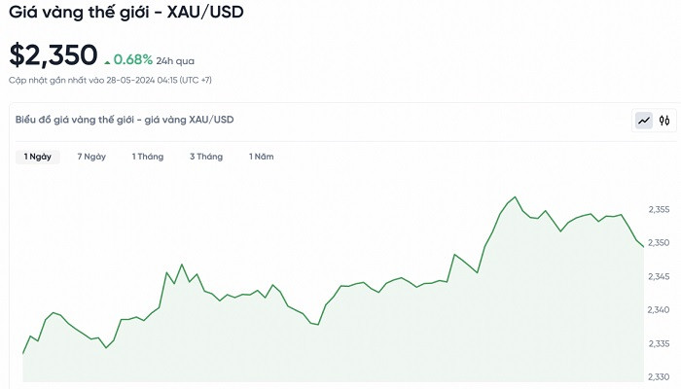The image size is (681, 389).
Task: Click the '24h qua' label
Action: point(176,59)
